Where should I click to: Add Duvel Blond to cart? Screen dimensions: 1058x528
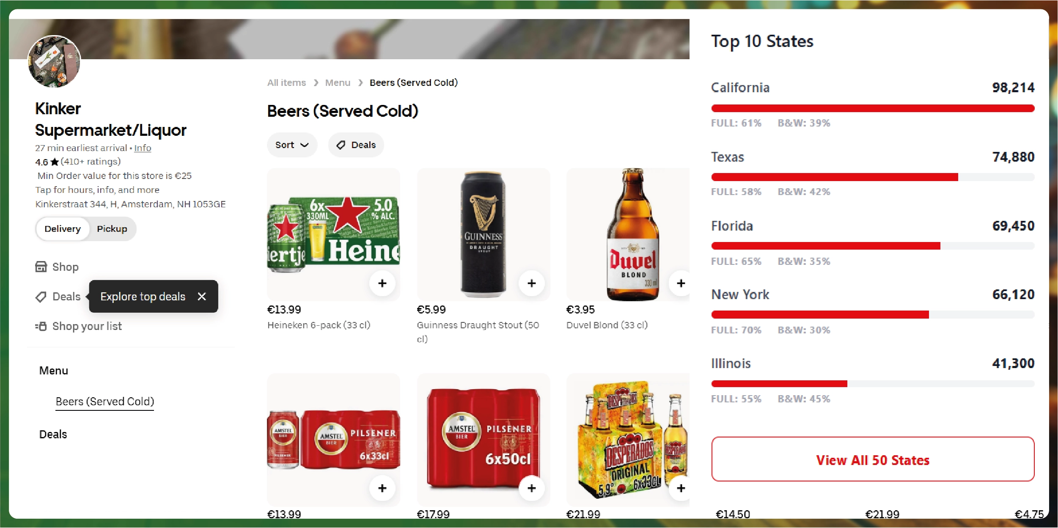680,283
